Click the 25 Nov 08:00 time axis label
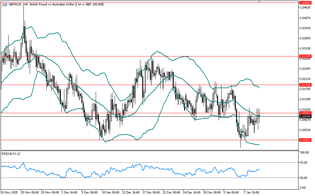This screenshot has height=196, width=315. [x=29, y=192]
